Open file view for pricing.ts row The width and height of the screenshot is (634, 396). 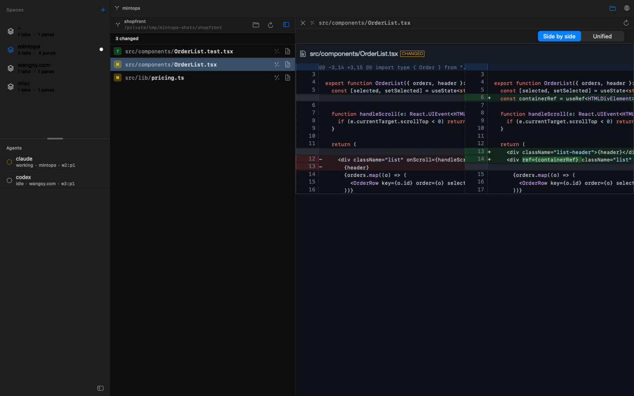288,78
